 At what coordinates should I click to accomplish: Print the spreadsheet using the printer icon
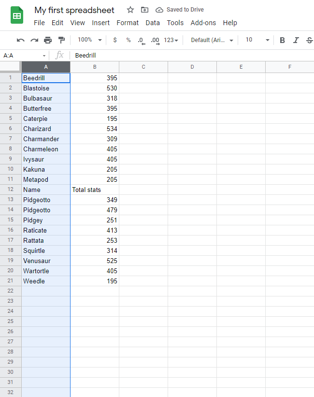coord(48,40)
